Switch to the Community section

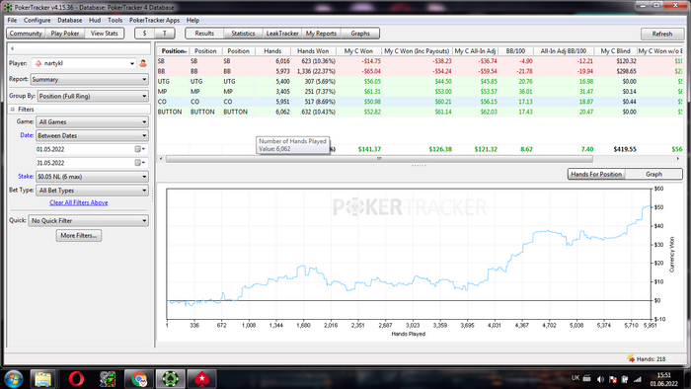[x=26, y=33]
